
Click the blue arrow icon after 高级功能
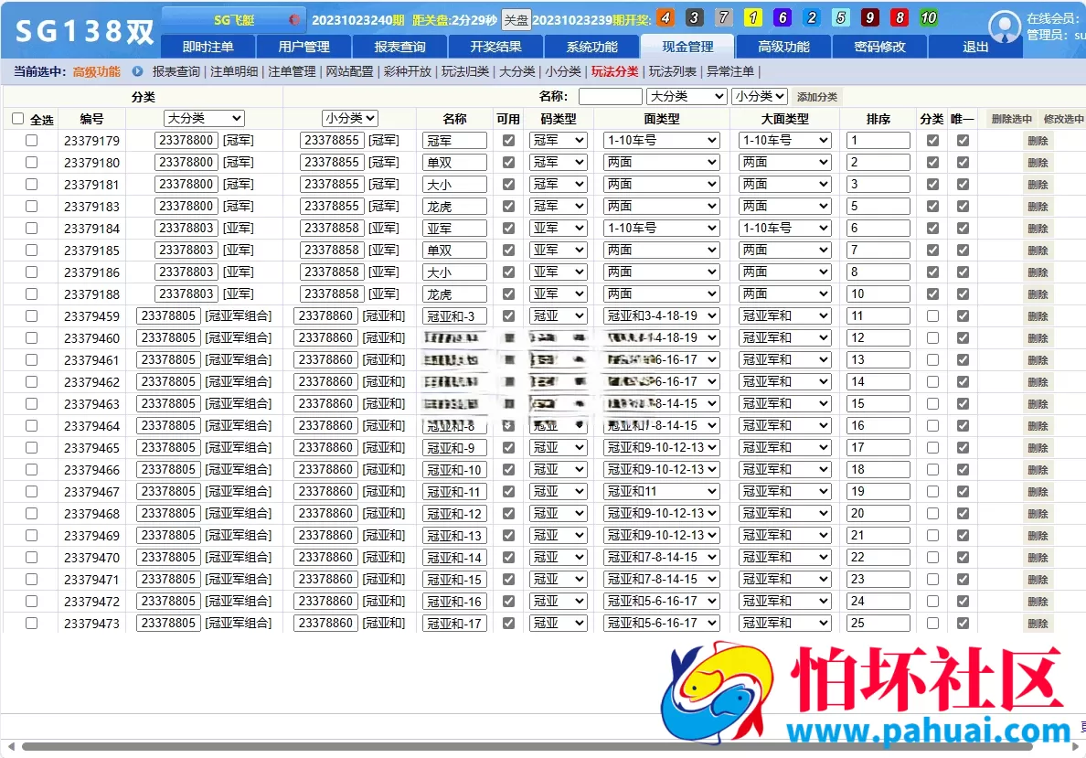point(137,71)
